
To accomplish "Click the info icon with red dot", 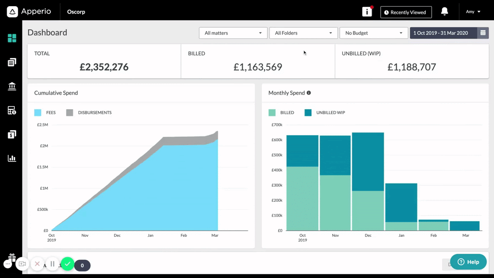I will [x=367, y=12].
